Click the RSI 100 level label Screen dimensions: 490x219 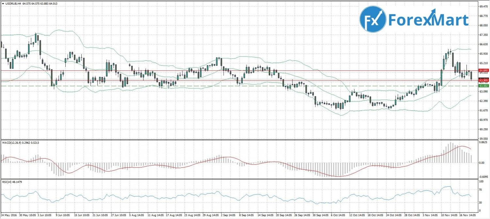pos(481,180)
